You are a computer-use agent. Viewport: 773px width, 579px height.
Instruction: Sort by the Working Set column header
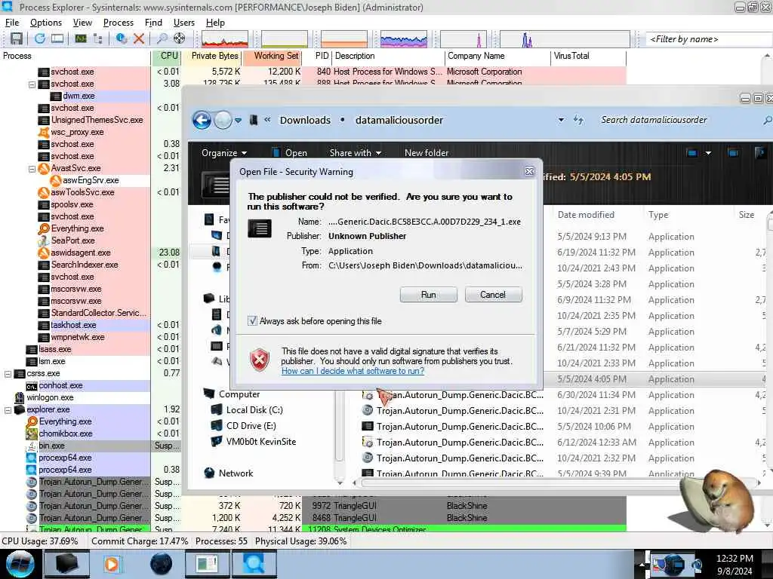pyautogui.click(x=273, y=56)
